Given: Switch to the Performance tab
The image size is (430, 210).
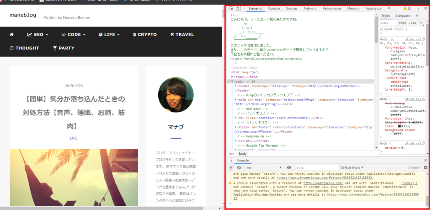Looking at the screenshot, I should click(332, 8).
